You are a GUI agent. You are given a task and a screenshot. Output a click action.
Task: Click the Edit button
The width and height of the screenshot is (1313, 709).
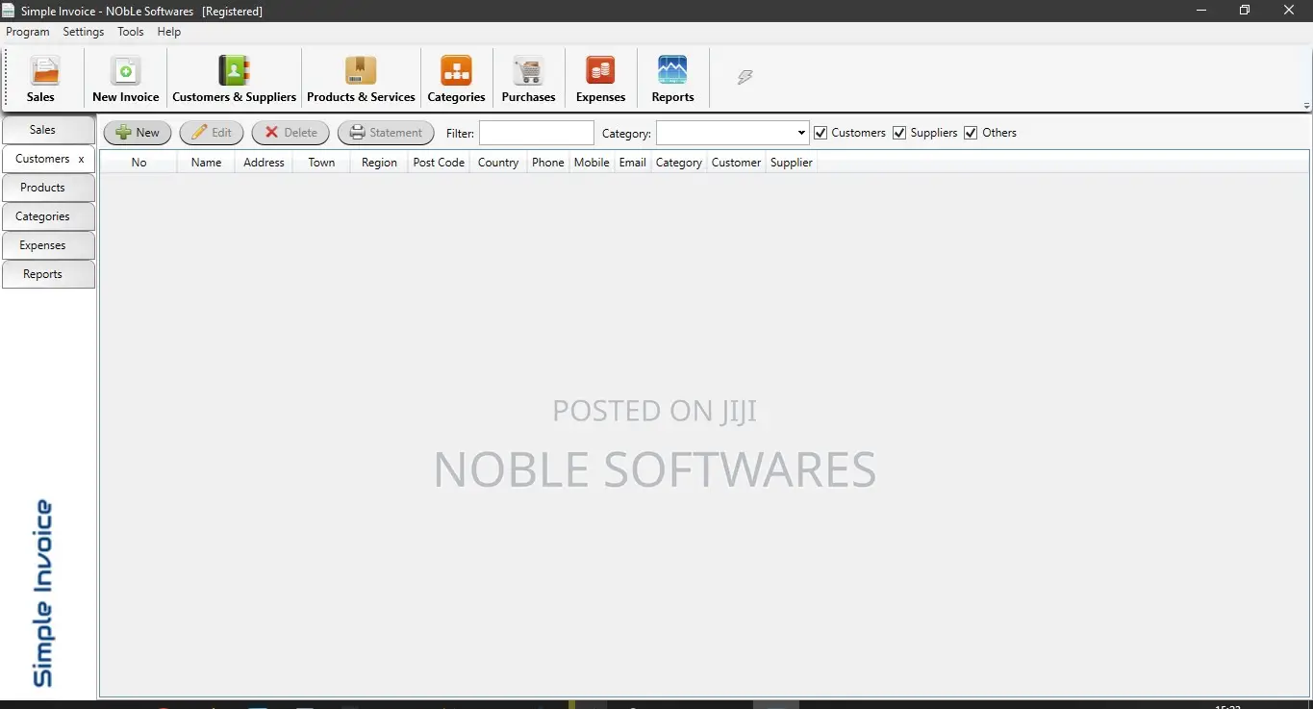tap(212, 133)
